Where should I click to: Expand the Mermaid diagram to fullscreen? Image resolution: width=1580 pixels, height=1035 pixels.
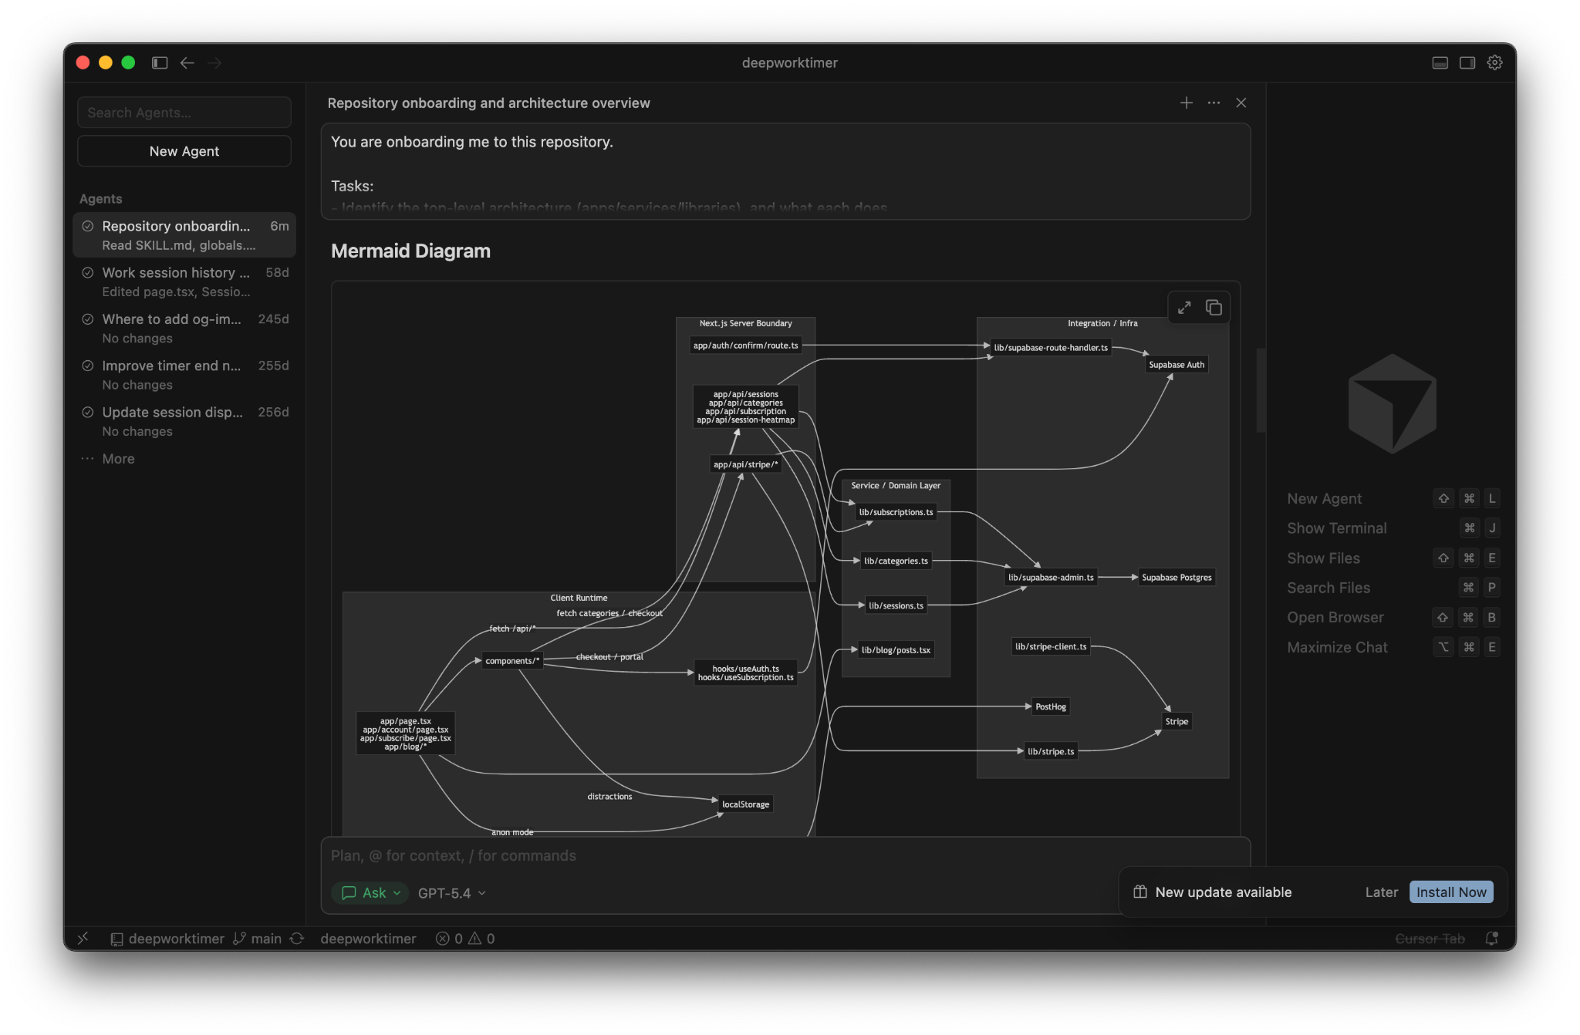1184,308
